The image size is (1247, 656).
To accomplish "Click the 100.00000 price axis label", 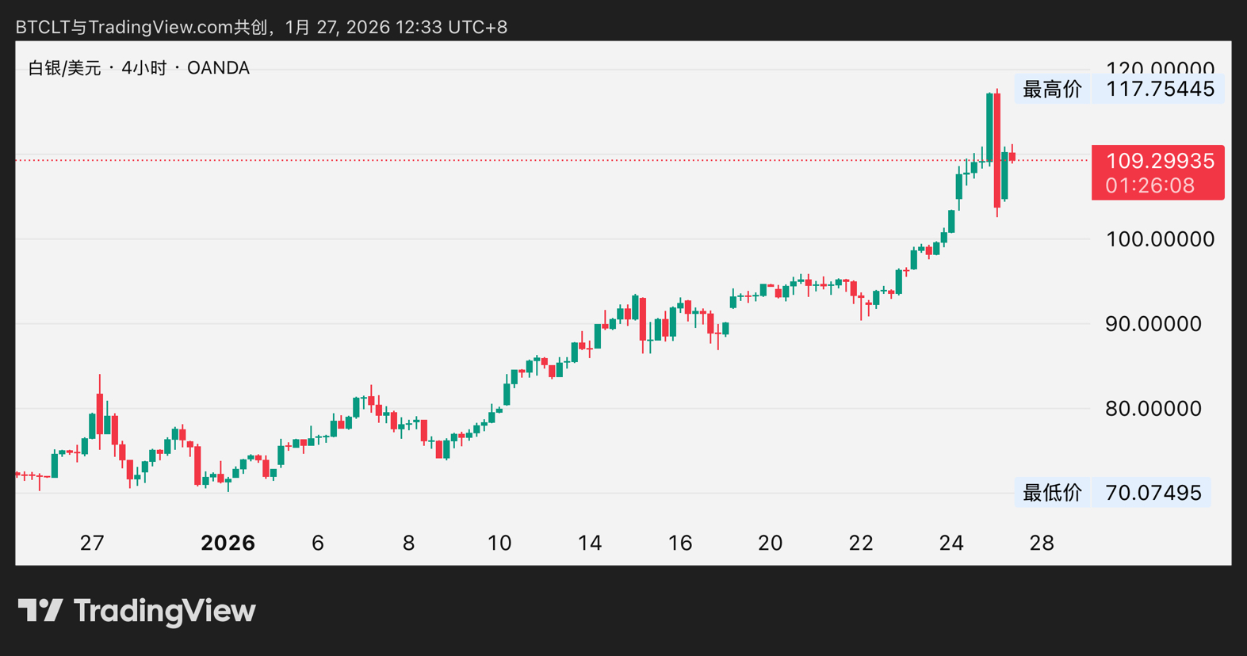I will pos(1159,239).
